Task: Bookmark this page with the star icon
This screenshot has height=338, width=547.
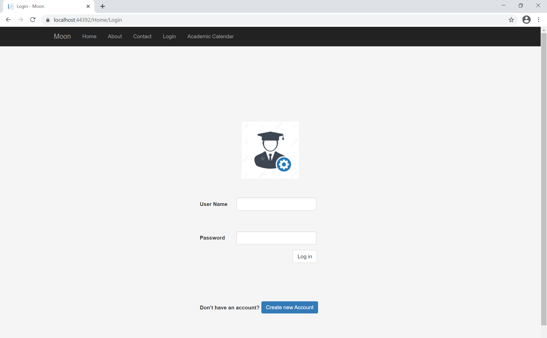Action: point(511,20)
